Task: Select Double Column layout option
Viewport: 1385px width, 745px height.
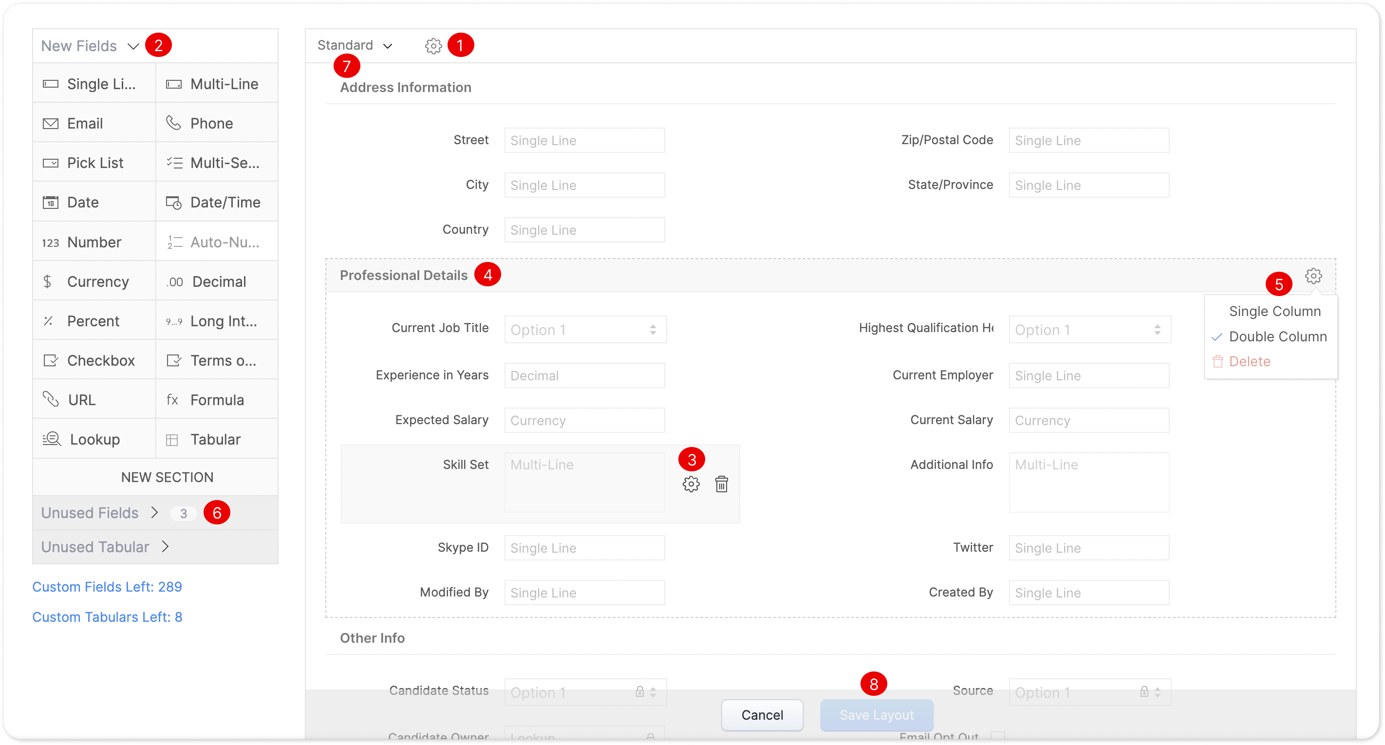Action: pos(1277,336)
